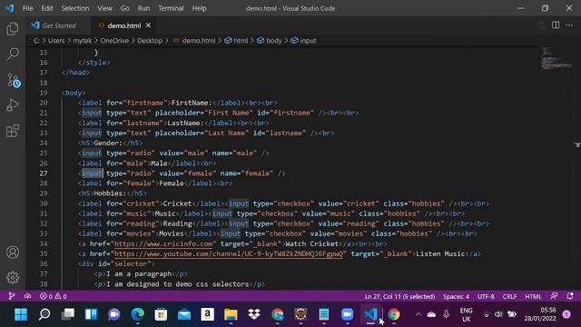Open the Edit menu
The width and height of the screenshot is (581, 327).
coord(47,8)
